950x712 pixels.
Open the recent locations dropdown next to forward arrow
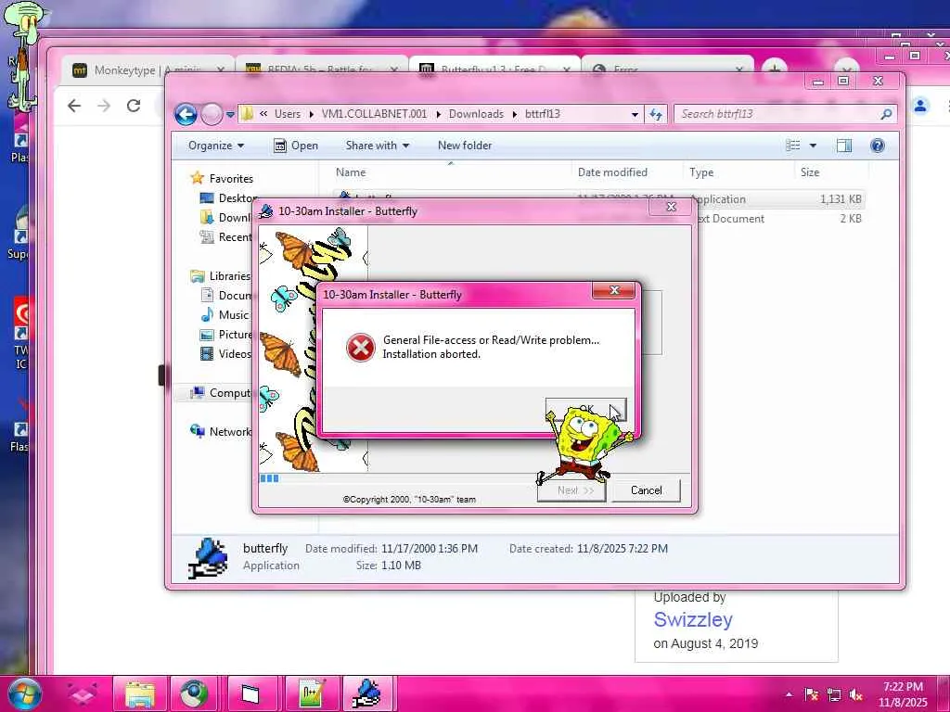click(x=230, y=114)
